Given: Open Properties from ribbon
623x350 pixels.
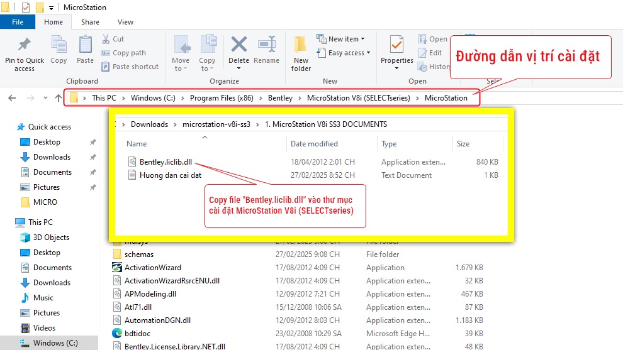Looking at the screenshot, I should [x=396, y=52].
